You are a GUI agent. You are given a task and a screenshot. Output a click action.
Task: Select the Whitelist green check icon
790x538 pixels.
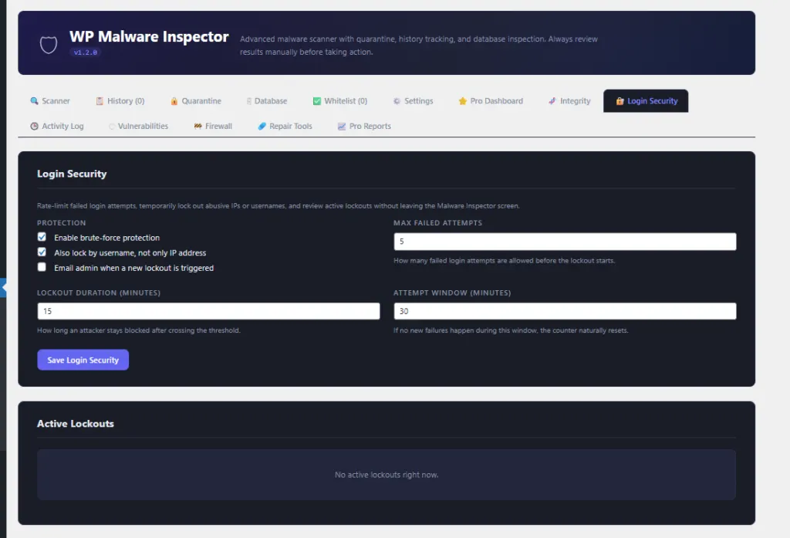pyautogui.click(x=318, y=100)
